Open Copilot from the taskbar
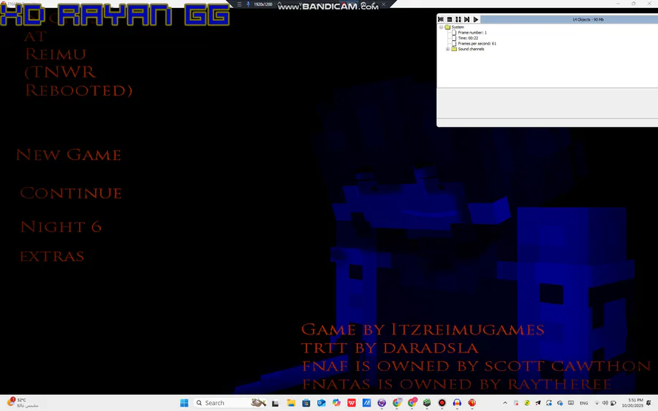Image resolution: width=658 pixels, height=411 pixels. [336, 403]
